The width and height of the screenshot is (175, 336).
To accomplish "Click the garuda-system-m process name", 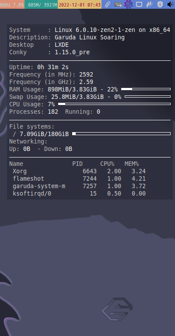I will point(39,186).
